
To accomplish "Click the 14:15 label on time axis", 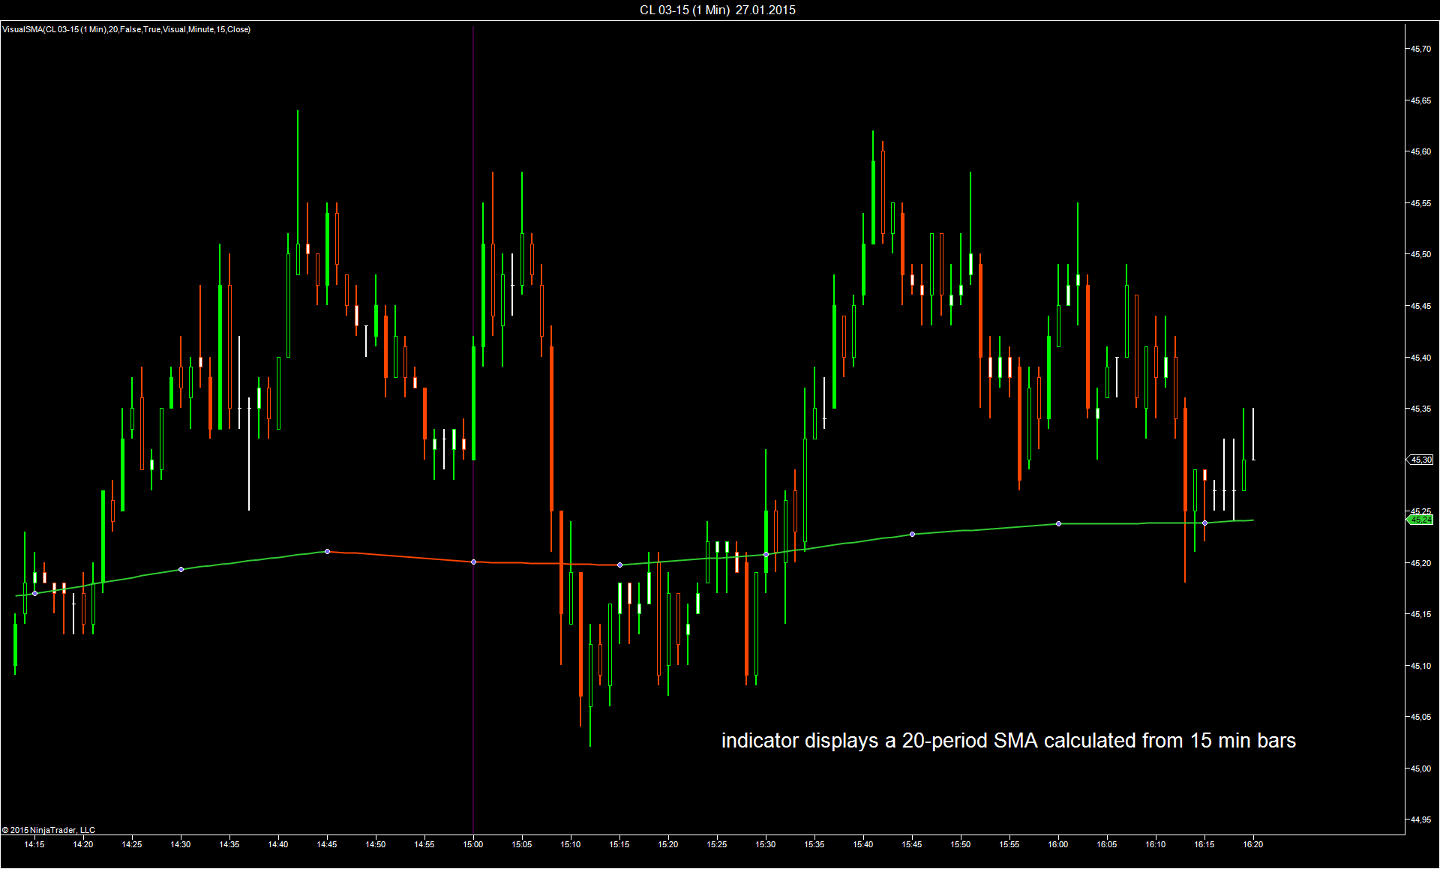I will click(x=34, y=844).
